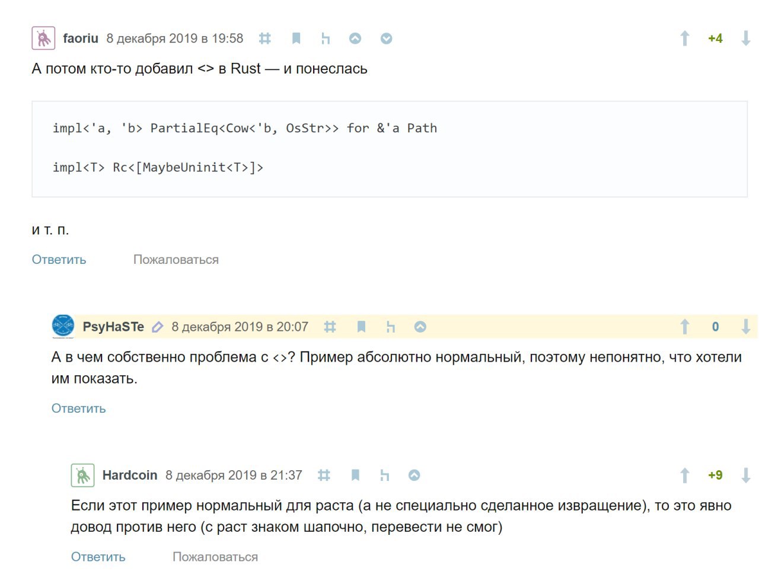The image size is (759, 587).
Task: Go to the parent of faoriu's comment
Action: 355,39
